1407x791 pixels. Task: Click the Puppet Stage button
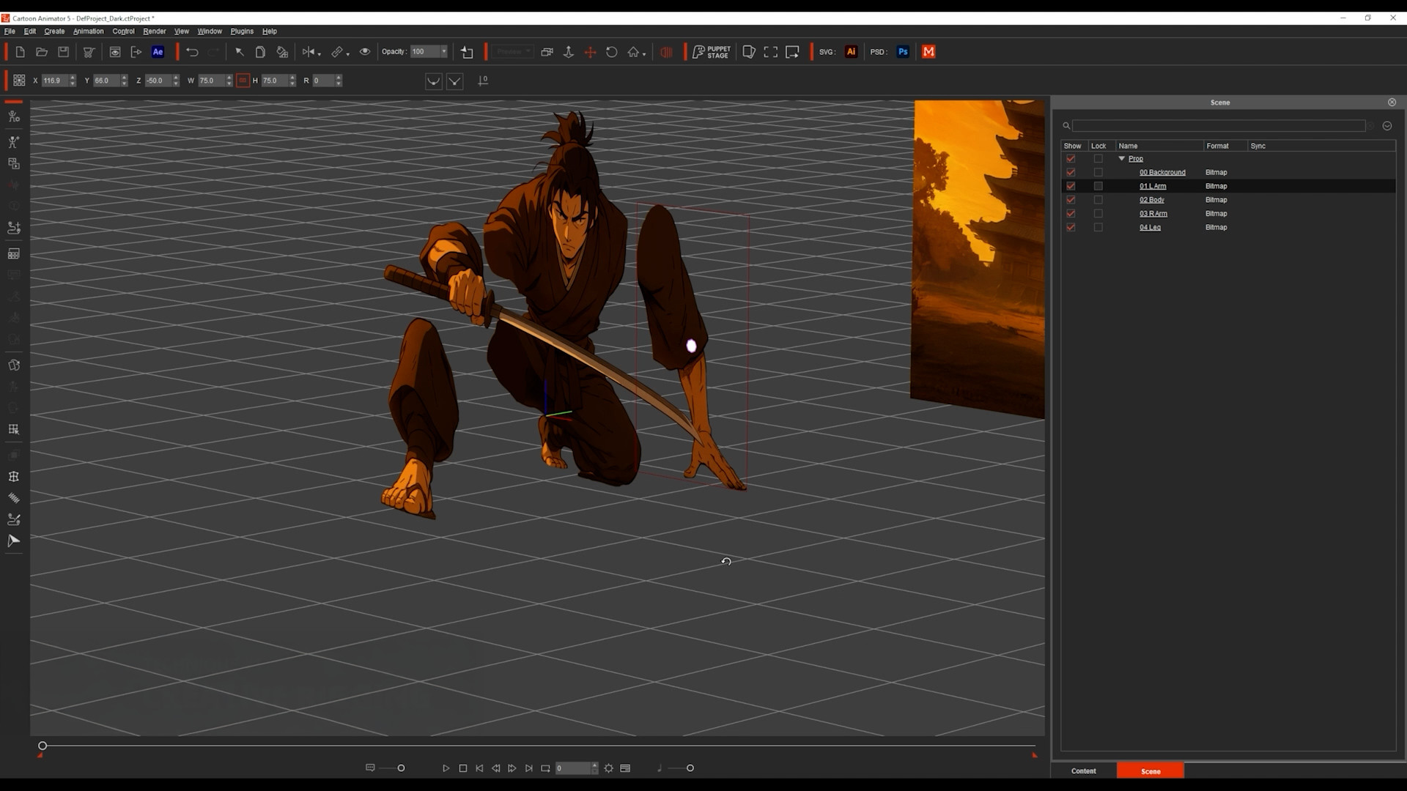[711, 52]
